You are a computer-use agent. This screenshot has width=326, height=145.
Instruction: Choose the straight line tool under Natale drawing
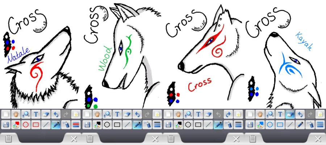pos(46,125)
